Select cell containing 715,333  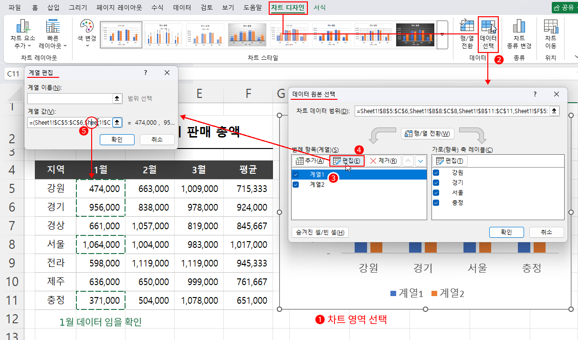[x=248, y=189]
